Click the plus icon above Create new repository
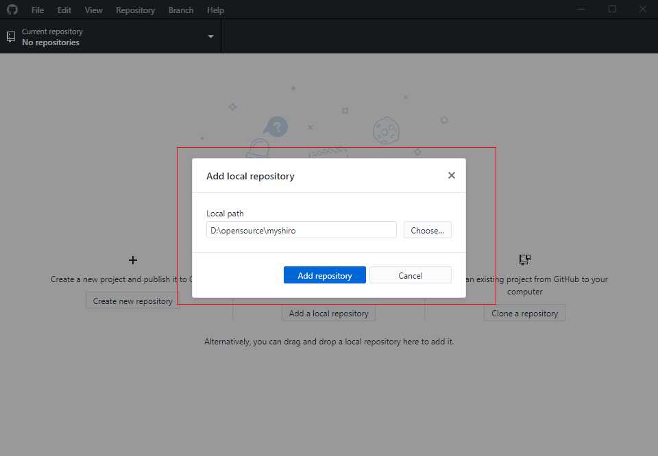 click(132, 260)
